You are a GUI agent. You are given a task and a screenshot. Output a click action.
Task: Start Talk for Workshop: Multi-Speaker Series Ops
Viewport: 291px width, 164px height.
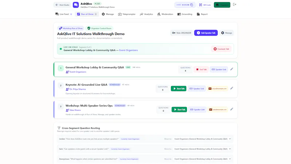(179, 110)
